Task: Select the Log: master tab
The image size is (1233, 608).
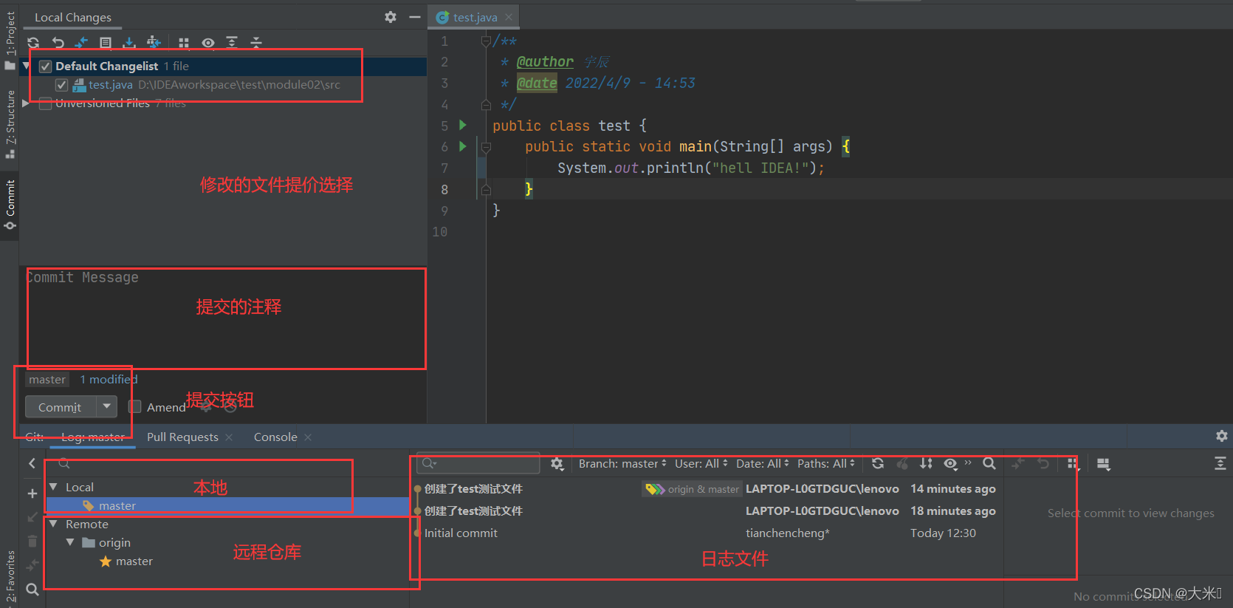Action: [93, 437]
